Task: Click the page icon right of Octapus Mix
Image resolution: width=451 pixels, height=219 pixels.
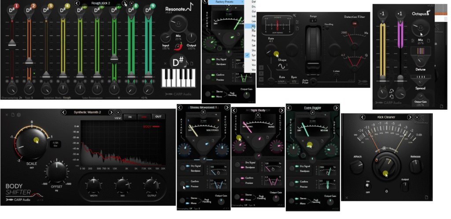Action: (x=428, y=40)
